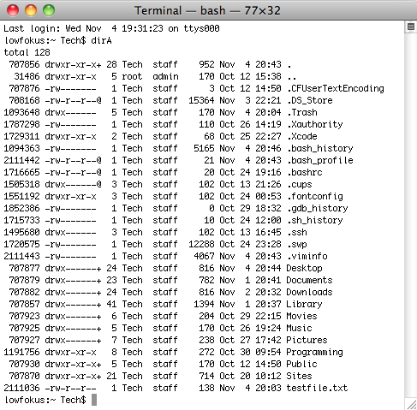Click the link count 41 in Library row
This screenshot has width=417, height=410.
111,304
